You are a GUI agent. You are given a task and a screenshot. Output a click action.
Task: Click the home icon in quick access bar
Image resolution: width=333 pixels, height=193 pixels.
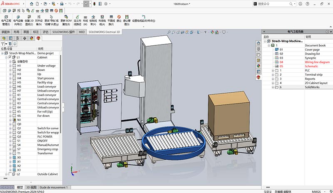[32, 4]
